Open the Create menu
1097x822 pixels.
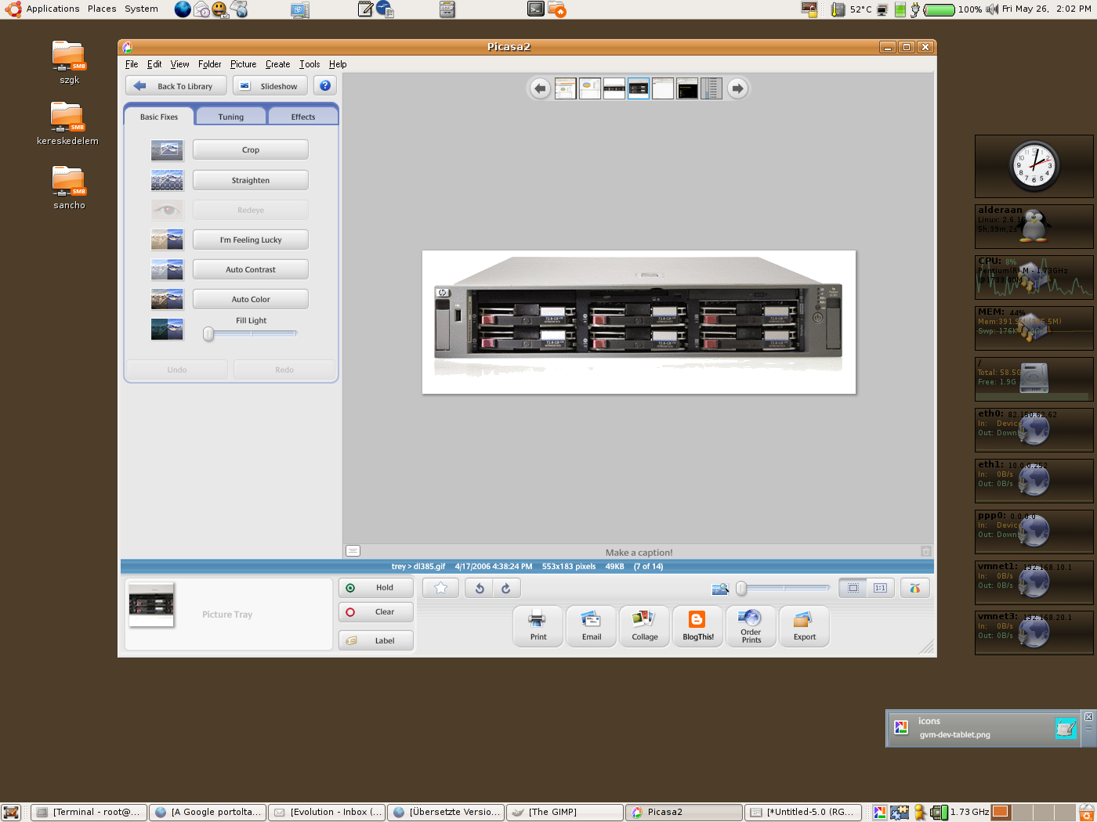[x=277, y=64]
